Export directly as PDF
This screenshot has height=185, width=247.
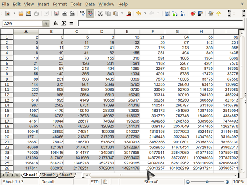(56, 14)
